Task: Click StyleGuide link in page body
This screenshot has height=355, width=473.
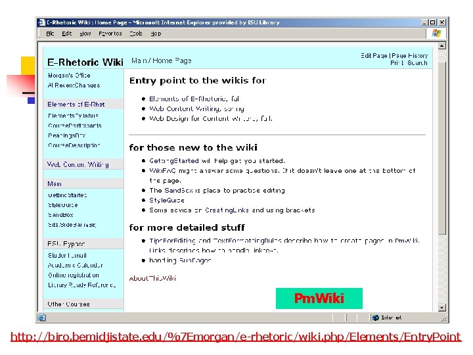Action: pos(167,201)
